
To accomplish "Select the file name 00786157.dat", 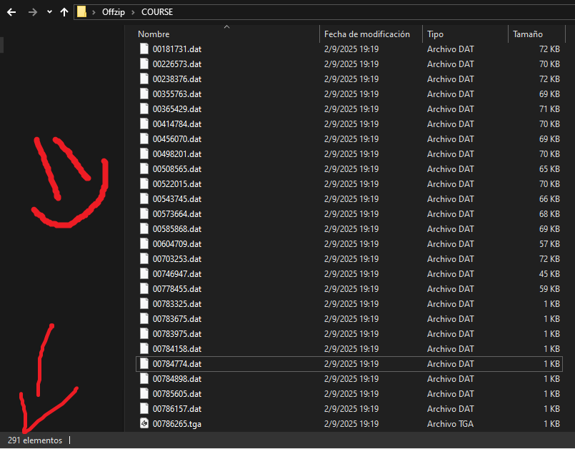I will coord(177,409).
